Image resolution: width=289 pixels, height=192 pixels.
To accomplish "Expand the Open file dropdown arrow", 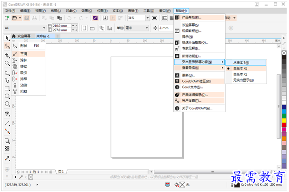I will (x=20, y=18).
